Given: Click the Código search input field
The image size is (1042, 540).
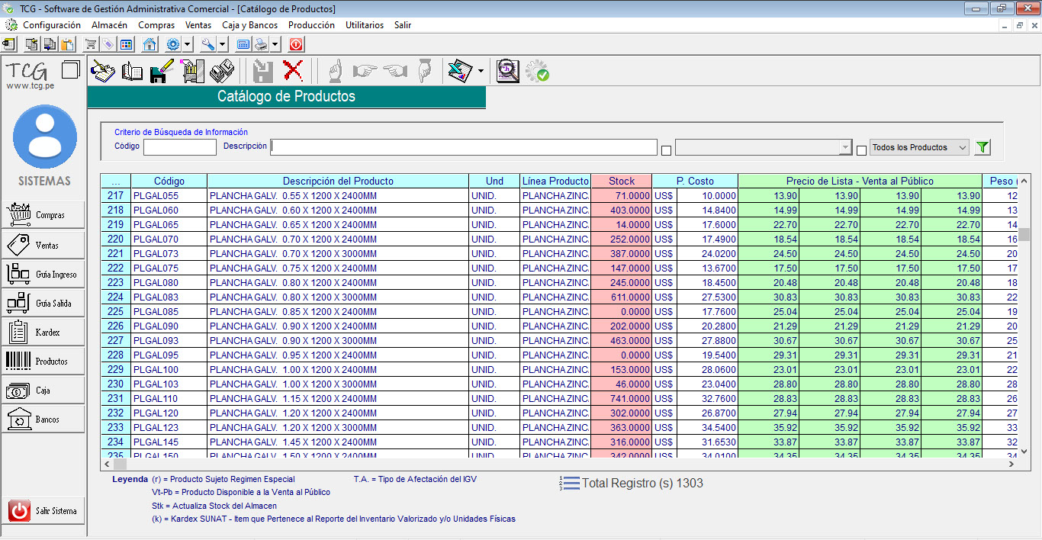Looking at the screenshot, I should (180, 147).
